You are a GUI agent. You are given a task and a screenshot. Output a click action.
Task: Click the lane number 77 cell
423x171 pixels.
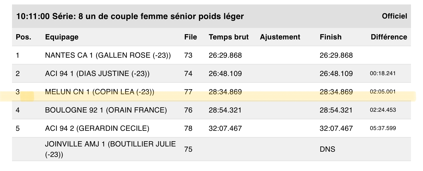188,92
